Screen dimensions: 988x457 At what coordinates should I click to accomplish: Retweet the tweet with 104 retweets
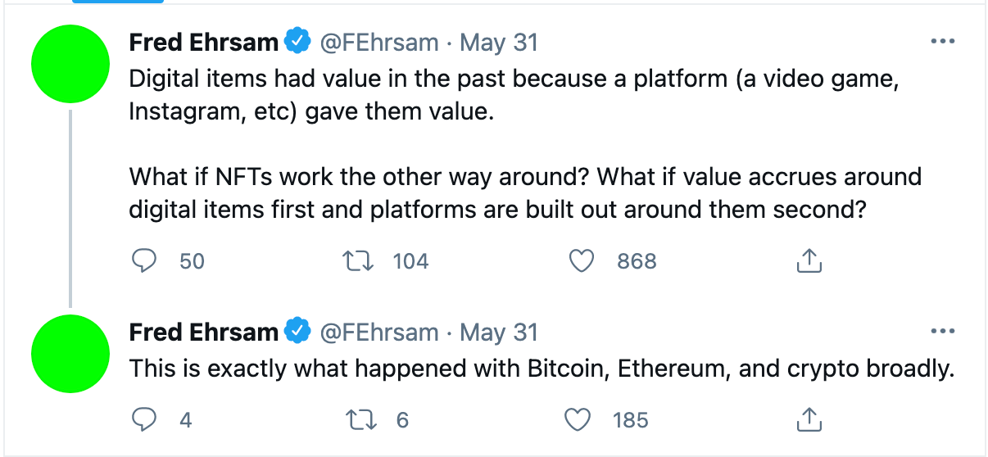click(357, 261)
